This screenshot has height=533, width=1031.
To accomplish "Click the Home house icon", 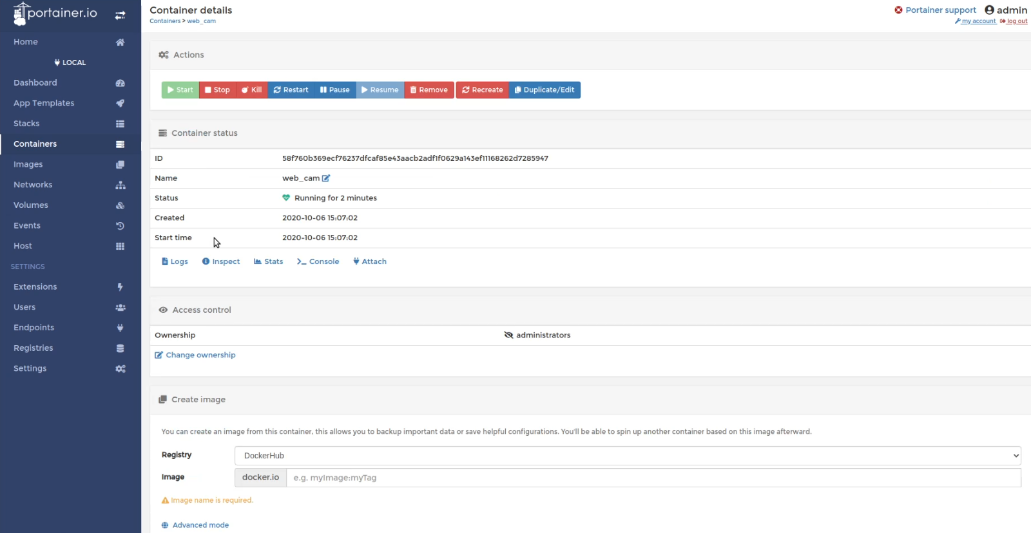I will point(120,42).
